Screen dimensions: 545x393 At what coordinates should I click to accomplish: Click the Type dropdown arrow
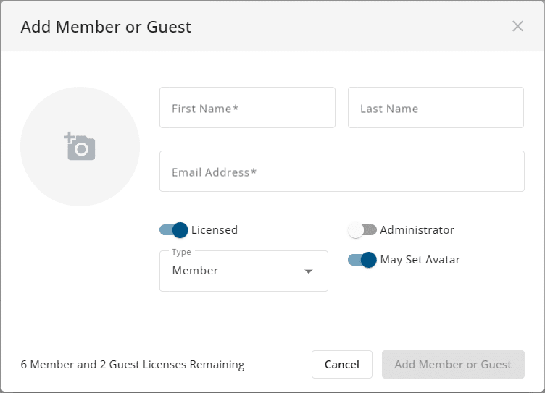[x=309, y=271]
